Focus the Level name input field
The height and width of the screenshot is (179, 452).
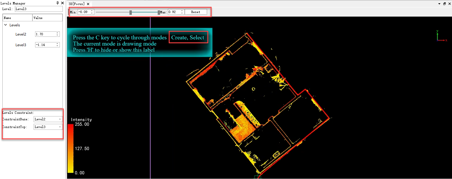click(x=39, y=9)
